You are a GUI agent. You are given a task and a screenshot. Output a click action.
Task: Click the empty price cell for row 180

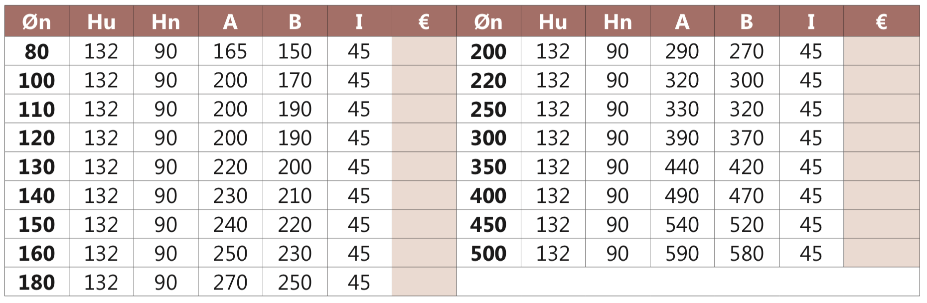(424, 282)
